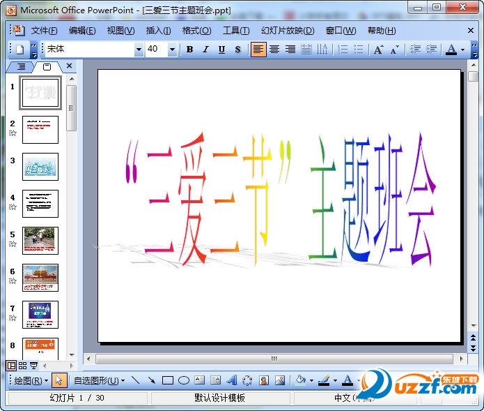Screen dimensions: 484x411
Task: Open the 视图(V) menu
Action: tap(120, 31)
